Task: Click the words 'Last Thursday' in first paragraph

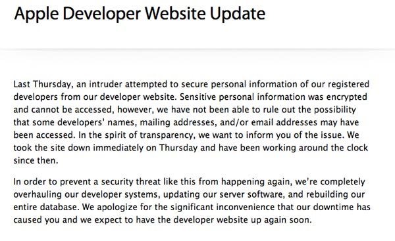Action: click(x=42, y=85)
